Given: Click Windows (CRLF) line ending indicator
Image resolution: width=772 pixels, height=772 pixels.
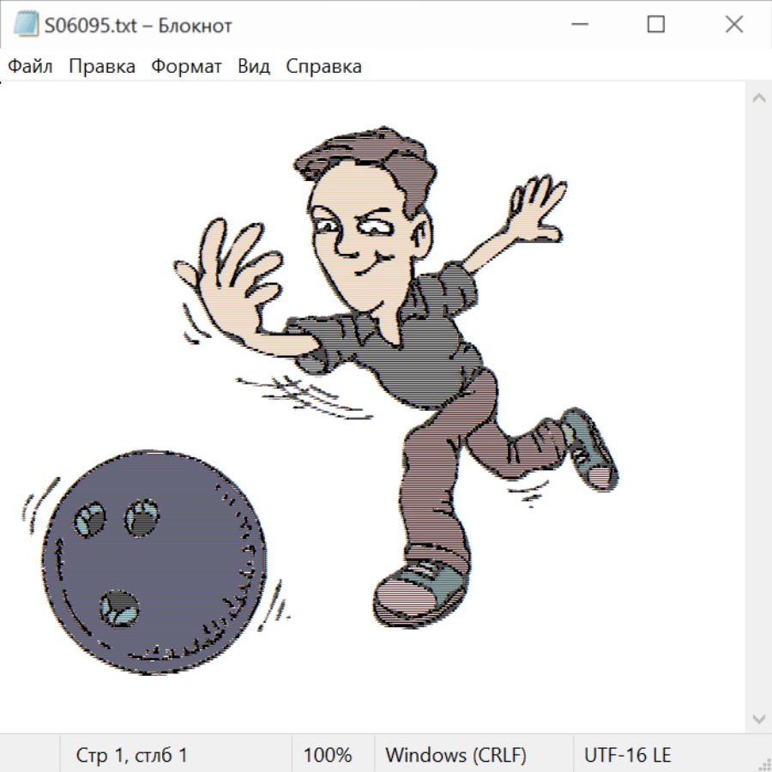Looking at the screenshot, I should click(455, 755).
